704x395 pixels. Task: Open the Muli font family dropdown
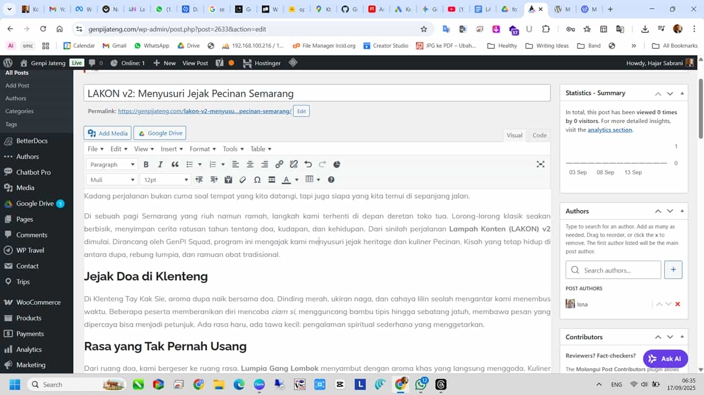[111, 180]
